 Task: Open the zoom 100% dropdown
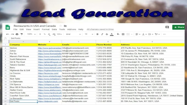[31, 34]
